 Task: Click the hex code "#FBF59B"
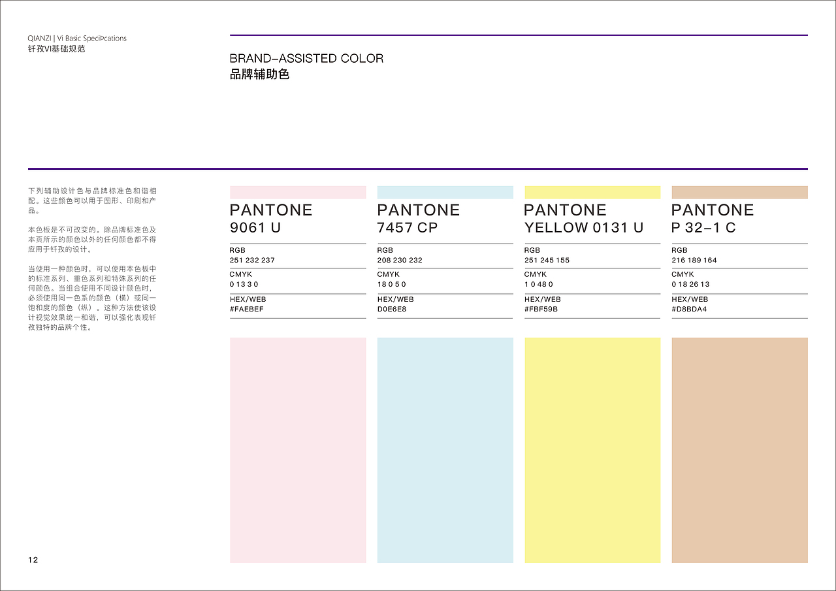(541, 309)
